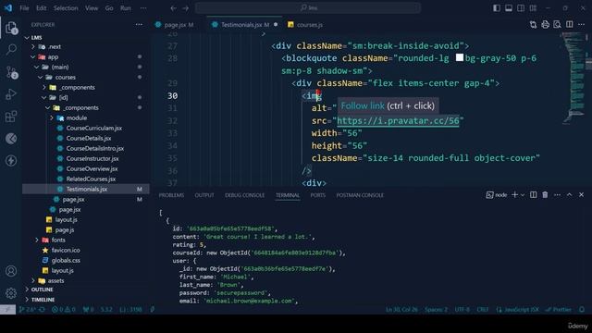The width and height of the screenshot is (592, 333).
Task: Collapse the courses folder
Action: [41, 78]
